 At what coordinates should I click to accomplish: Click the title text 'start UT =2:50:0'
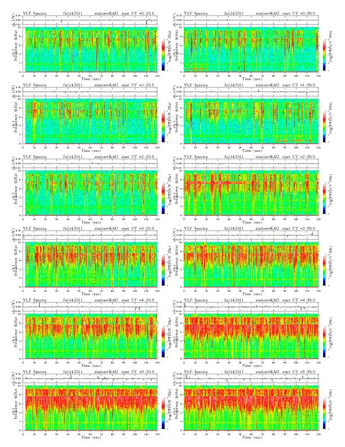click(299, 157)
